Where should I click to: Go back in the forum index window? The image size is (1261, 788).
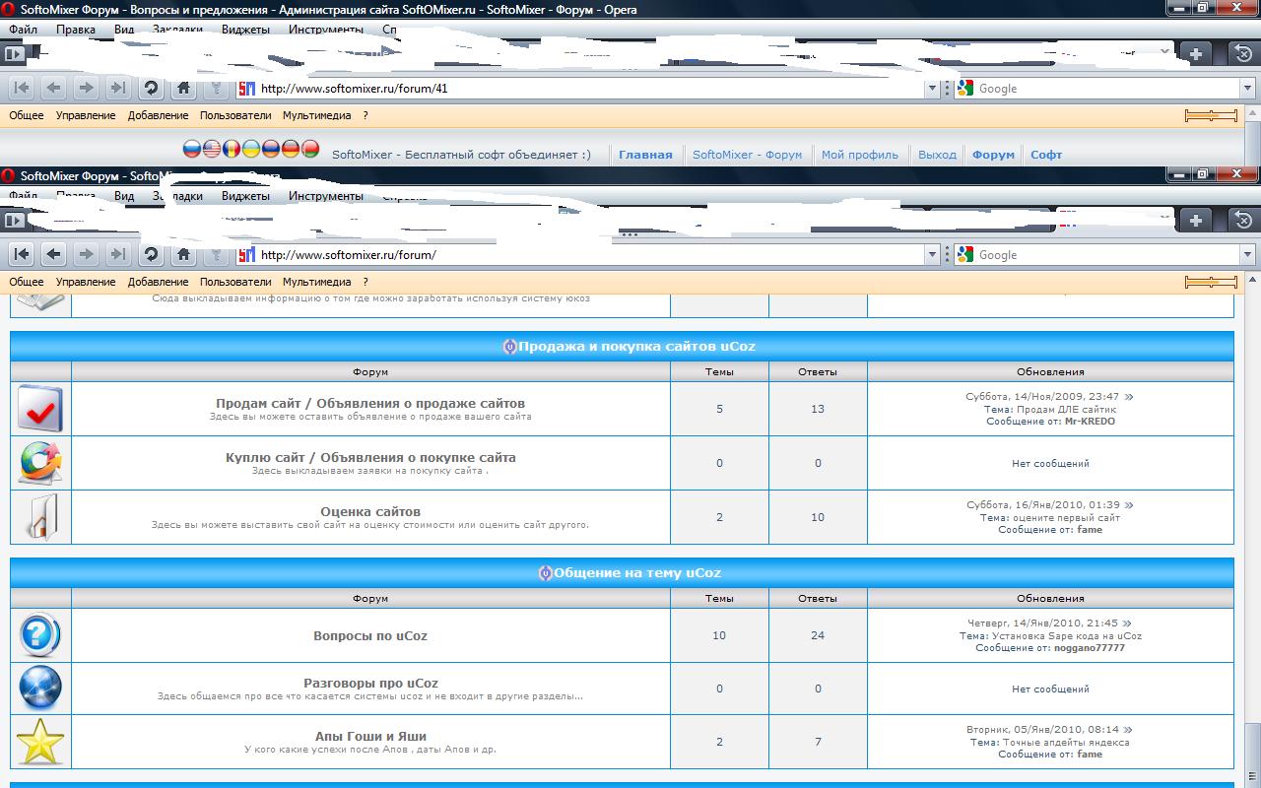[54, 254]
